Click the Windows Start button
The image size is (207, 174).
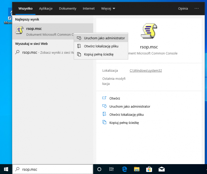pyautogui.click(x=6, y=169)
